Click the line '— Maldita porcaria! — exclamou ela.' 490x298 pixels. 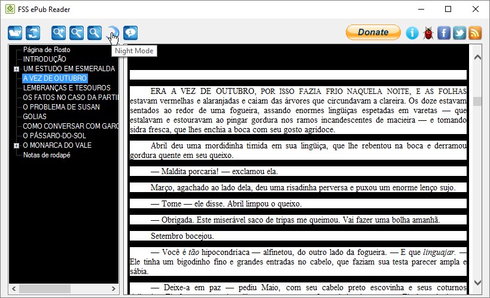tap(214, 171)
